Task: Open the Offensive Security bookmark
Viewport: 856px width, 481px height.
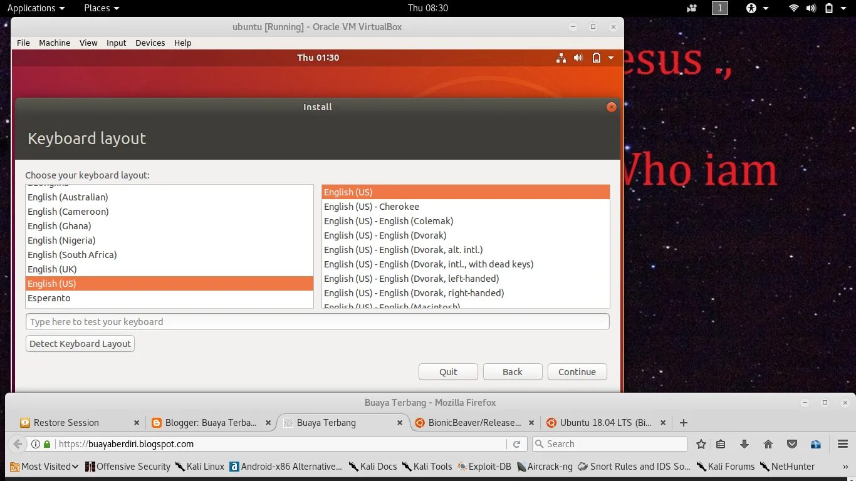Action: (x=128, y=467)
